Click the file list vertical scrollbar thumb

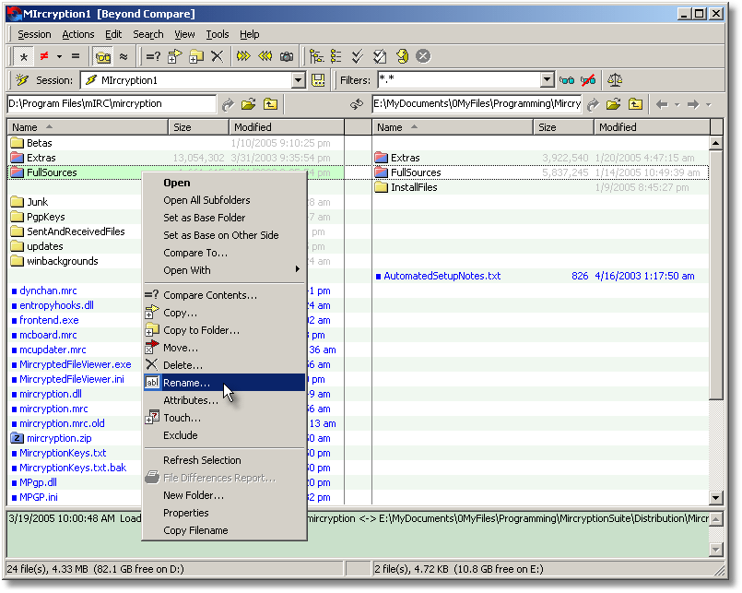715,275
